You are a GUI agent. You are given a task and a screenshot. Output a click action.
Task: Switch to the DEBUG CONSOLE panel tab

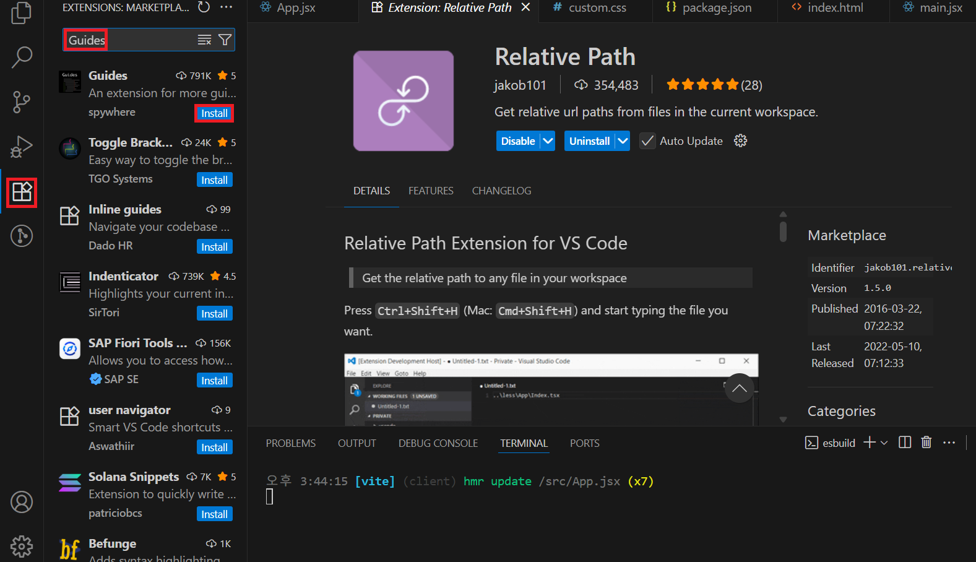[x=438, y=443]
